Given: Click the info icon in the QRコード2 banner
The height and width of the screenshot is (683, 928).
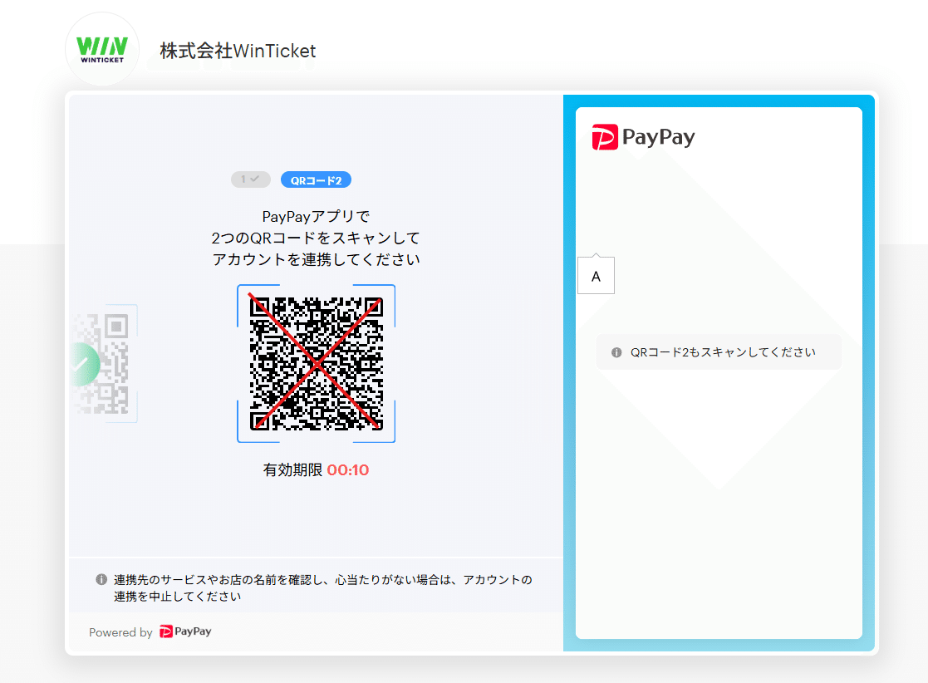Looking at the screenshot, I should (x=616, y=352).
